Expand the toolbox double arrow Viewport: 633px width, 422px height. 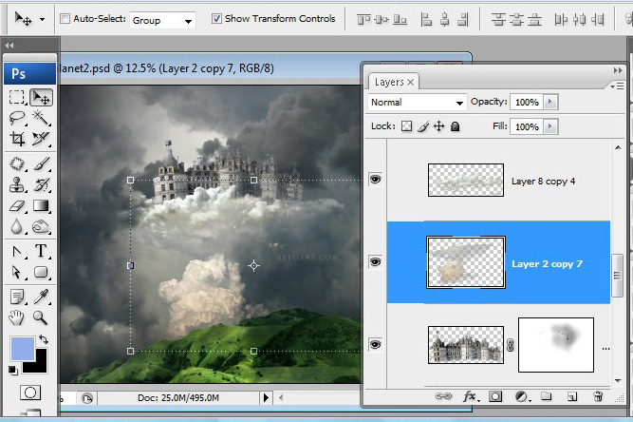(9, 46)
